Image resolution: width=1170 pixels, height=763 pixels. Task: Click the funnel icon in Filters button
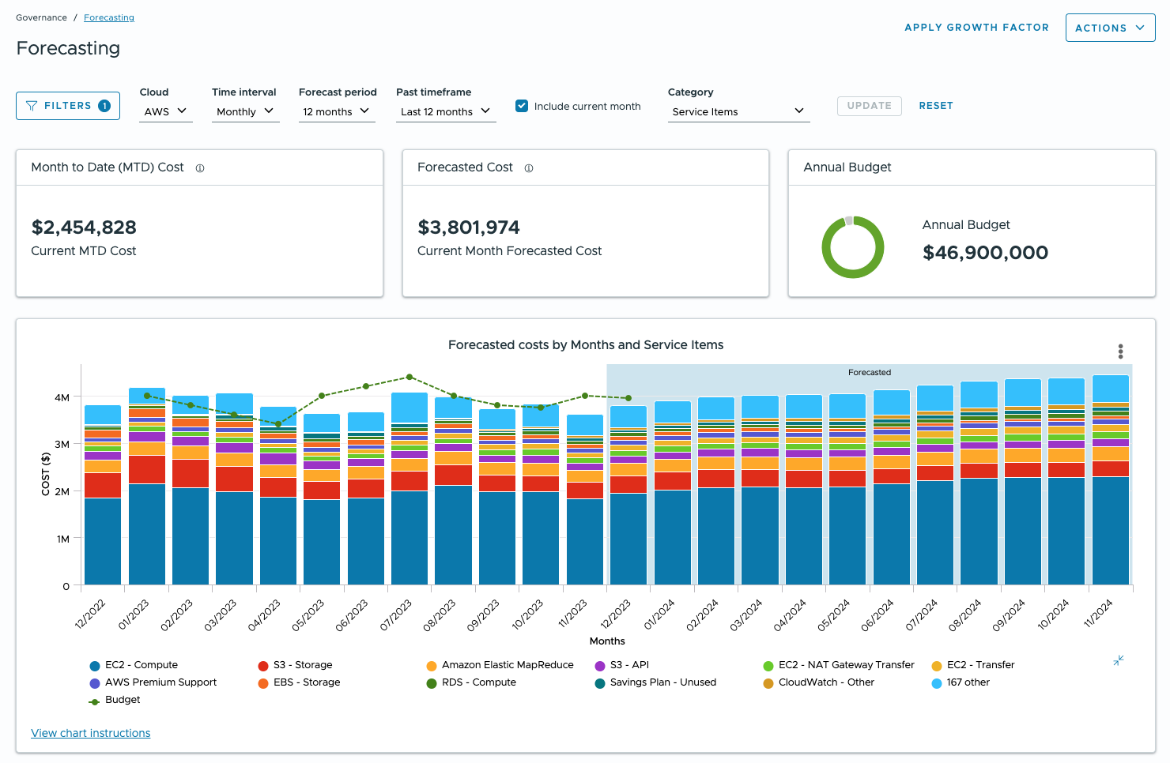click(x=32, y=106)
